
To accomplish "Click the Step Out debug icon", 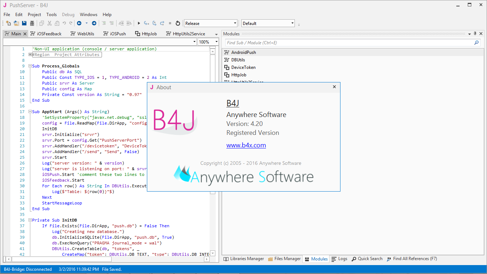I will click(162, 23).
